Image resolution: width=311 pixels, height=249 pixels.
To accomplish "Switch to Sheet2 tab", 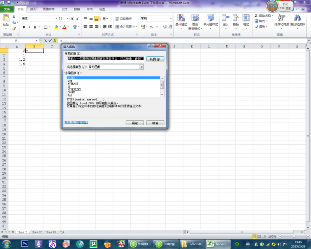I will click(37, 232).
